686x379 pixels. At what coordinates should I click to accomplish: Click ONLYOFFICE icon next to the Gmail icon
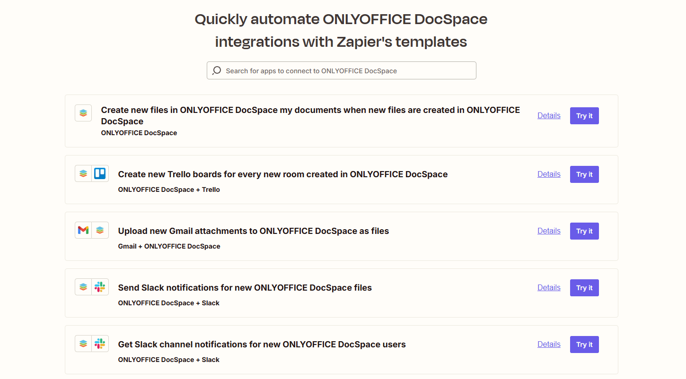[x=100, y=230]
